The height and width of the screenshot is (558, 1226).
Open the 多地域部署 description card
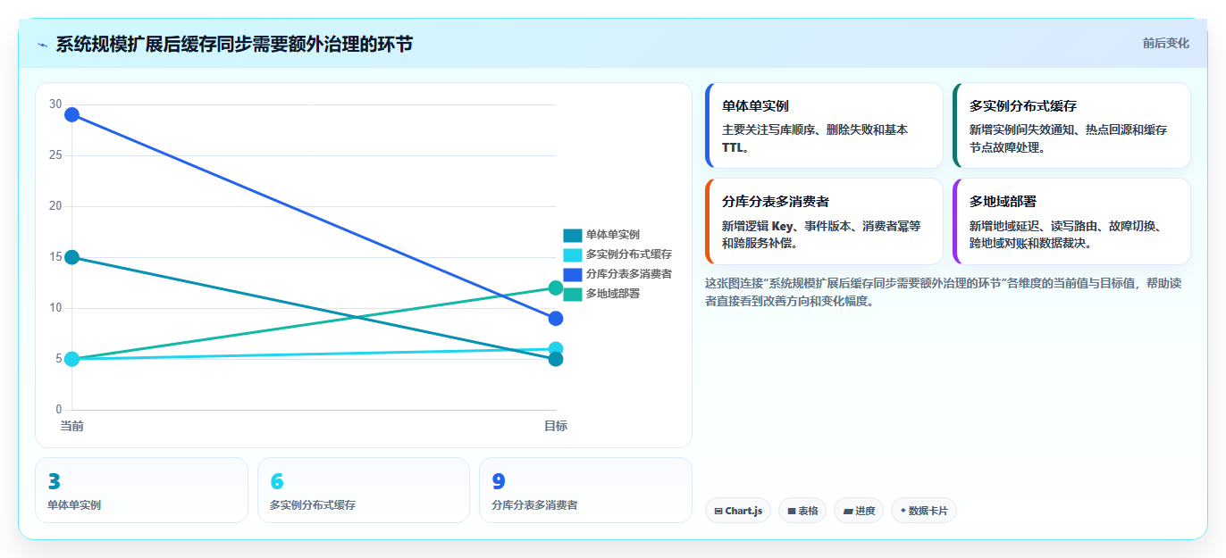[1071, 221]
